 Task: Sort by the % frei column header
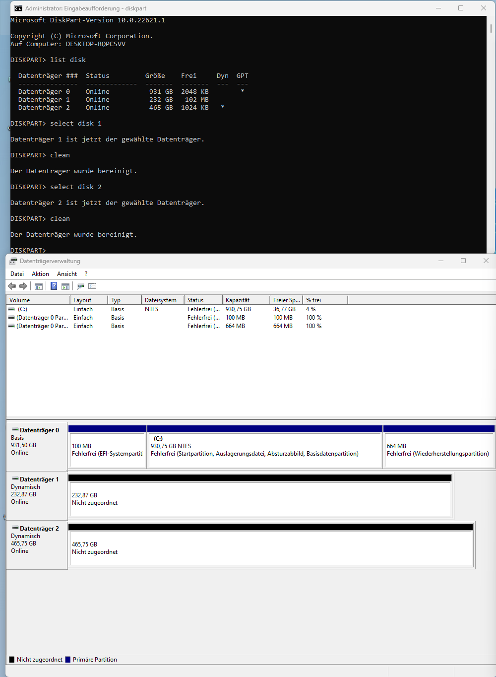[325, 300]
